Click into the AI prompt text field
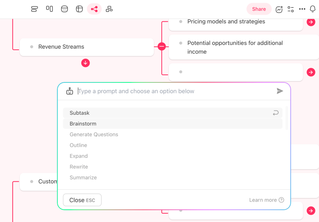The image size is (319, 222). 174,91
